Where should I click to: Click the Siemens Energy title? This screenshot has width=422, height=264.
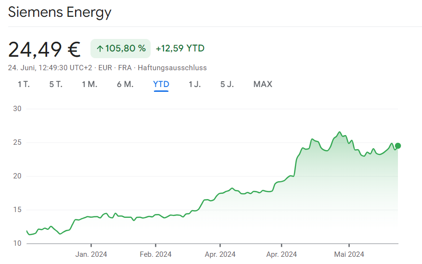pyautogui.click(x=60, y=13)
